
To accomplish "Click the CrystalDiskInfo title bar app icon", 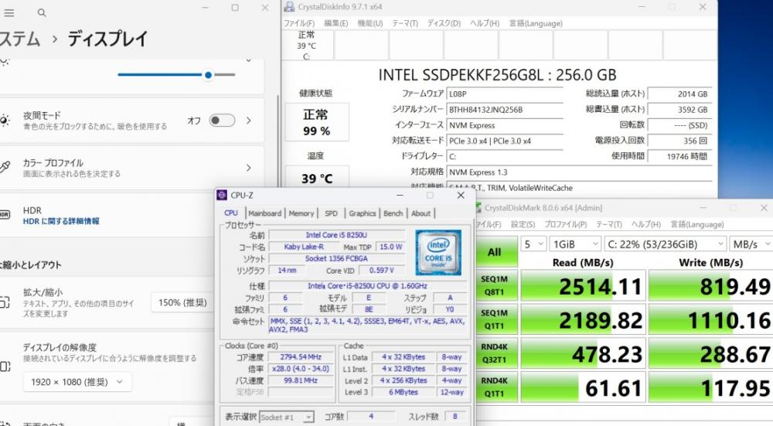I will point(290,7).
